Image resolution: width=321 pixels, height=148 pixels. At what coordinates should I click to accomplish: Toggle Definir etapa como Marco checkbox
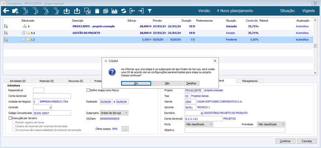pyautogui.click(x=88, y=90)
